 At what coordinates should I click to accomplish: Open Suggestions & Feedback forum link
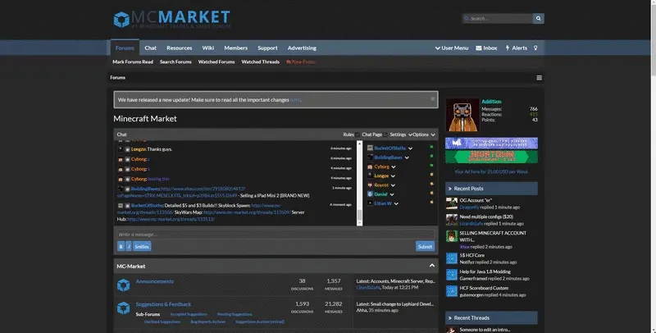(163, 304)
